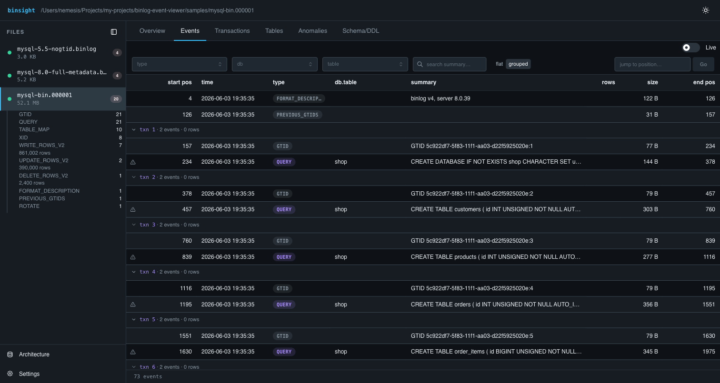
Task: Collapse the txn 4 group
Action: (x=133, y=272)
